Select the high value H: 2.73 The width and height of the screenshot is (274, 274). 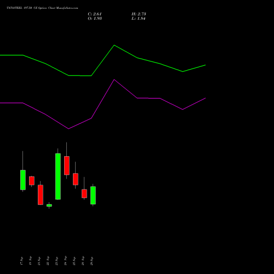139,14
